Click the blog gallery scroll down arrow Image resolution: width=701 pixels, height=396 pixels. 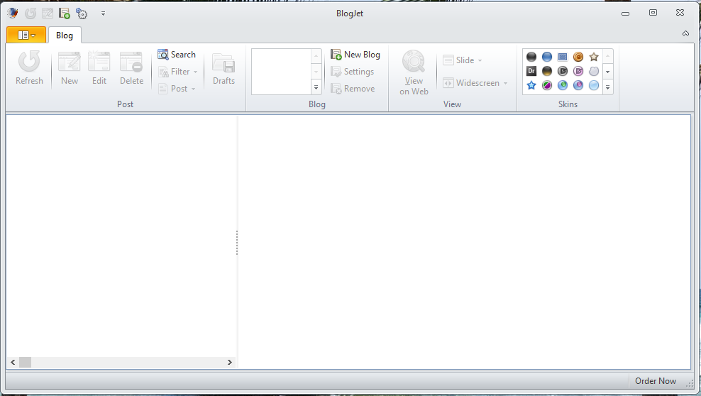pyautogui.click(x=316, y=72)
